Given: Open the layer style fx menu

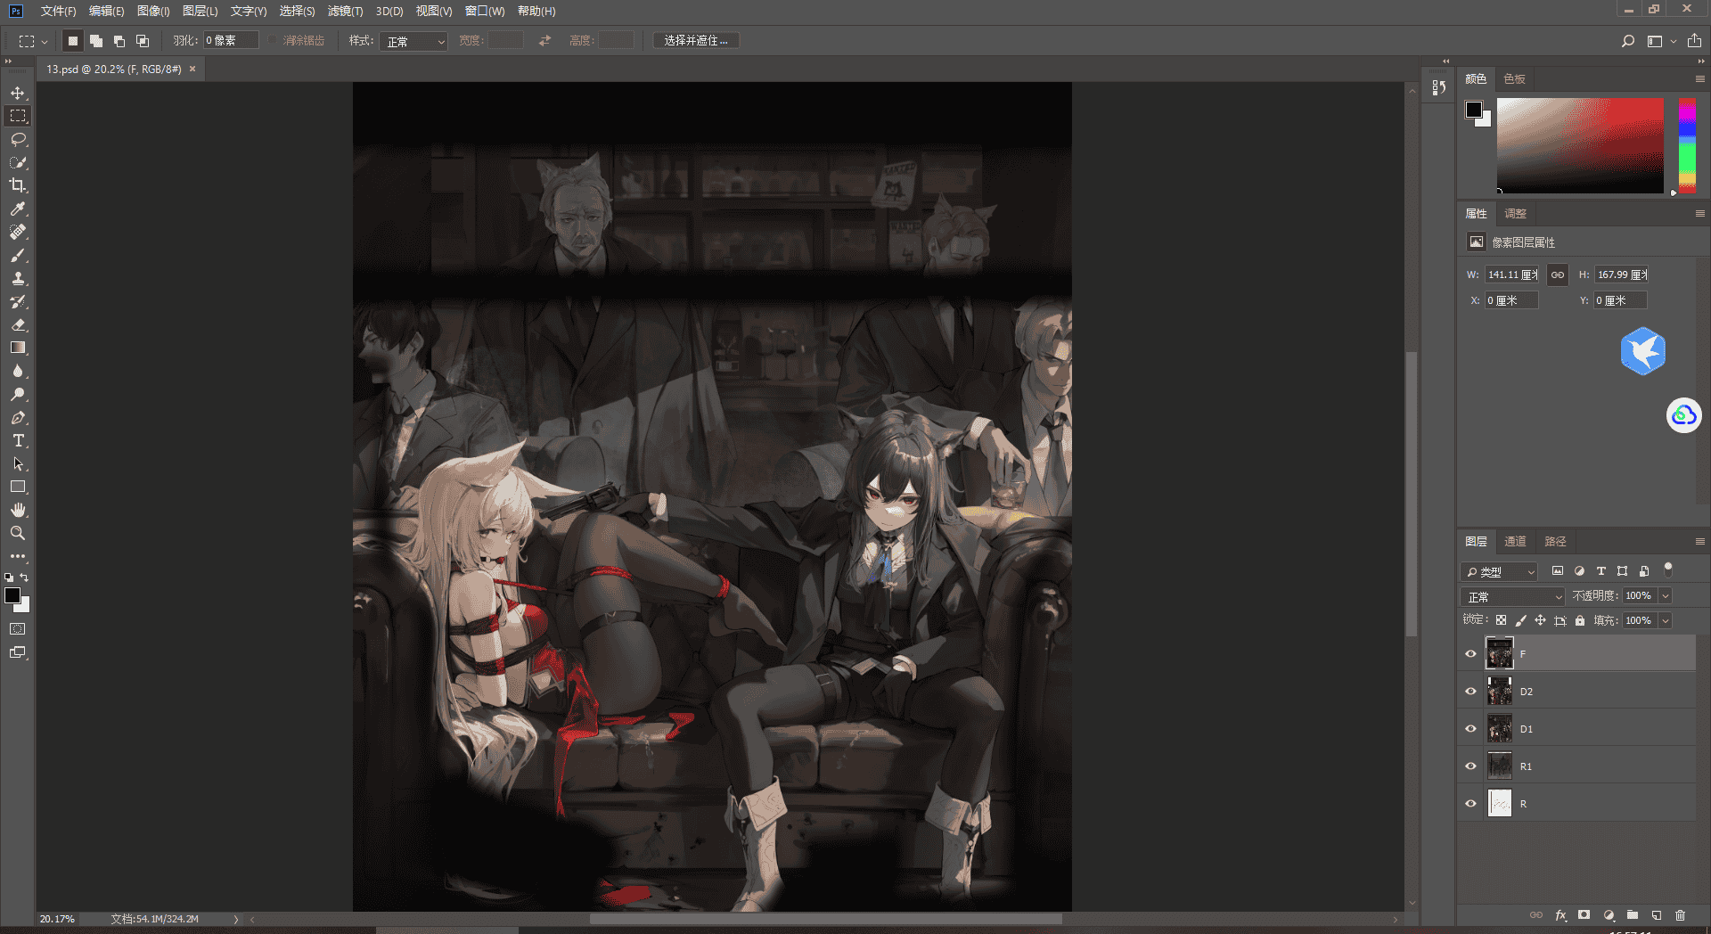Looking at the screenshot, I should point(1560,915).
